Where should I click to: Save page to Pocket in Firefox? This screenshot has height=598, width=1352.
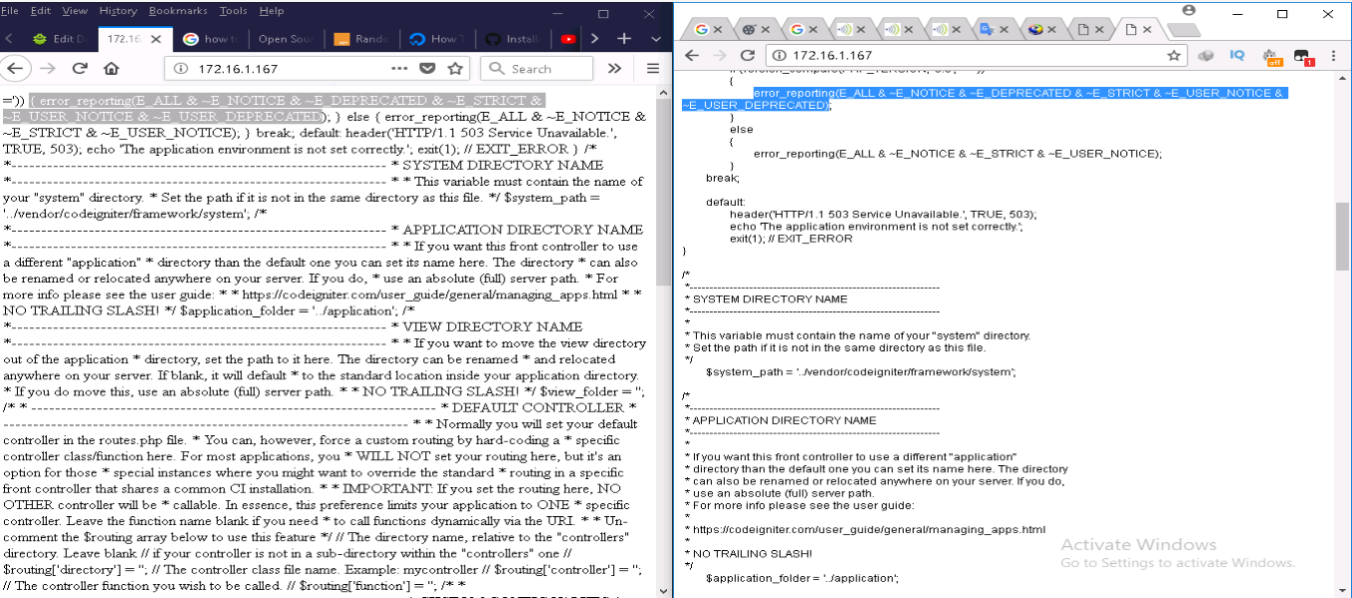pos(427,69)
